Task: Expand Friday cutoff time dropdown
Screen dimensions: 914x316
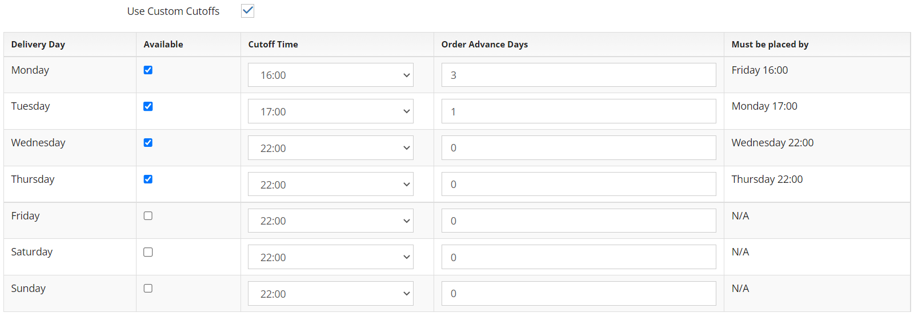Action: 331,221
